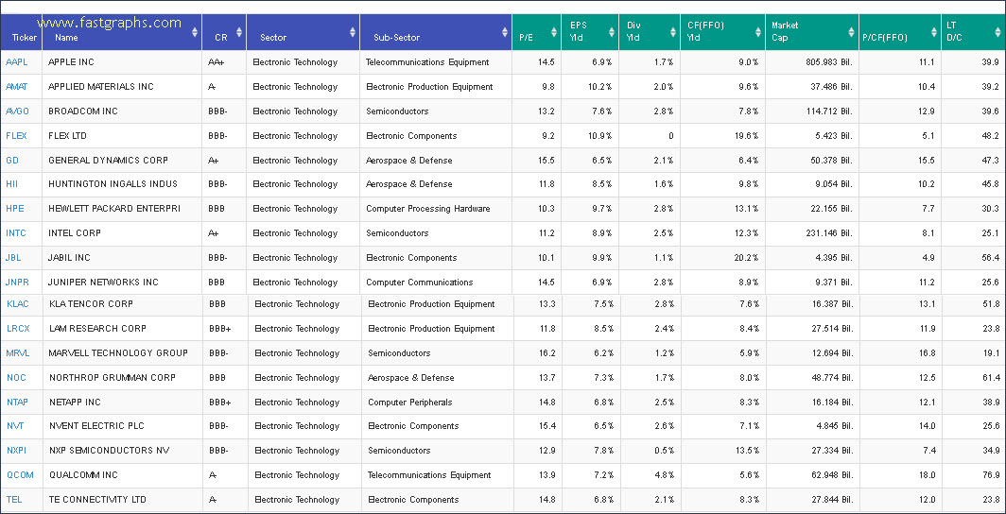This screenshot has width=1006, height=514.
Task: Open the HII ticker link
Action: [x=11, y=184]
